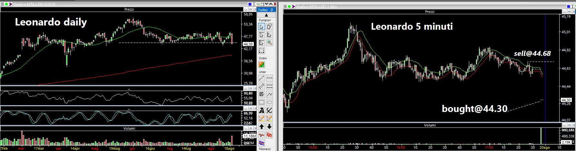Screen dimensions: 576x151
Task: Select the horizontal line tool
Action: pos(270,78)
